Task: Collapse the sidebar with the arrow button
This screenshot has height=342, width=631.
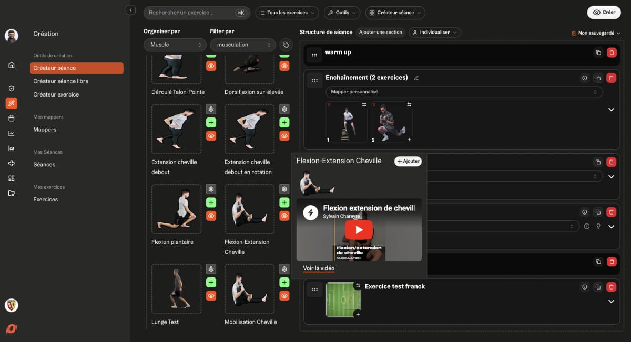Action: (x=131, y=10)
